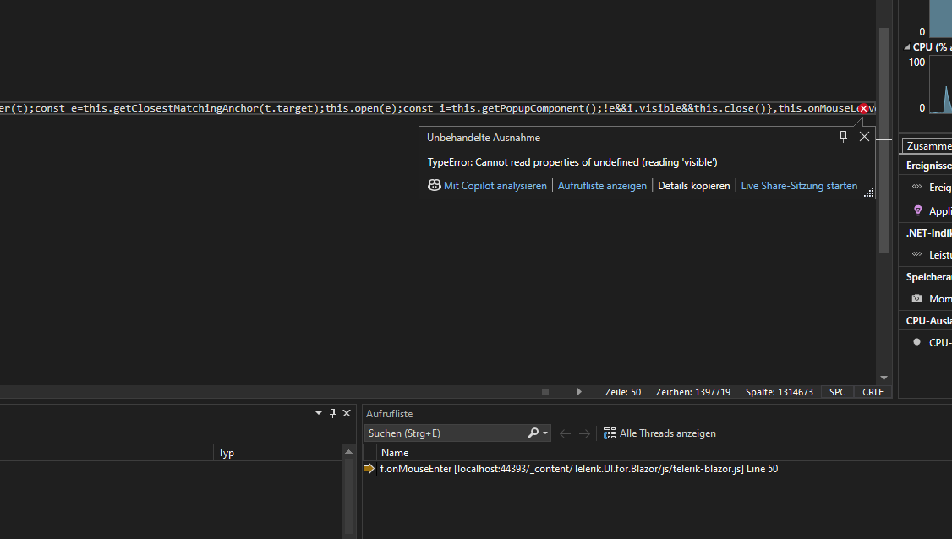Click the editor vertical scrollbar down arrow

click(x=884, y=378)
